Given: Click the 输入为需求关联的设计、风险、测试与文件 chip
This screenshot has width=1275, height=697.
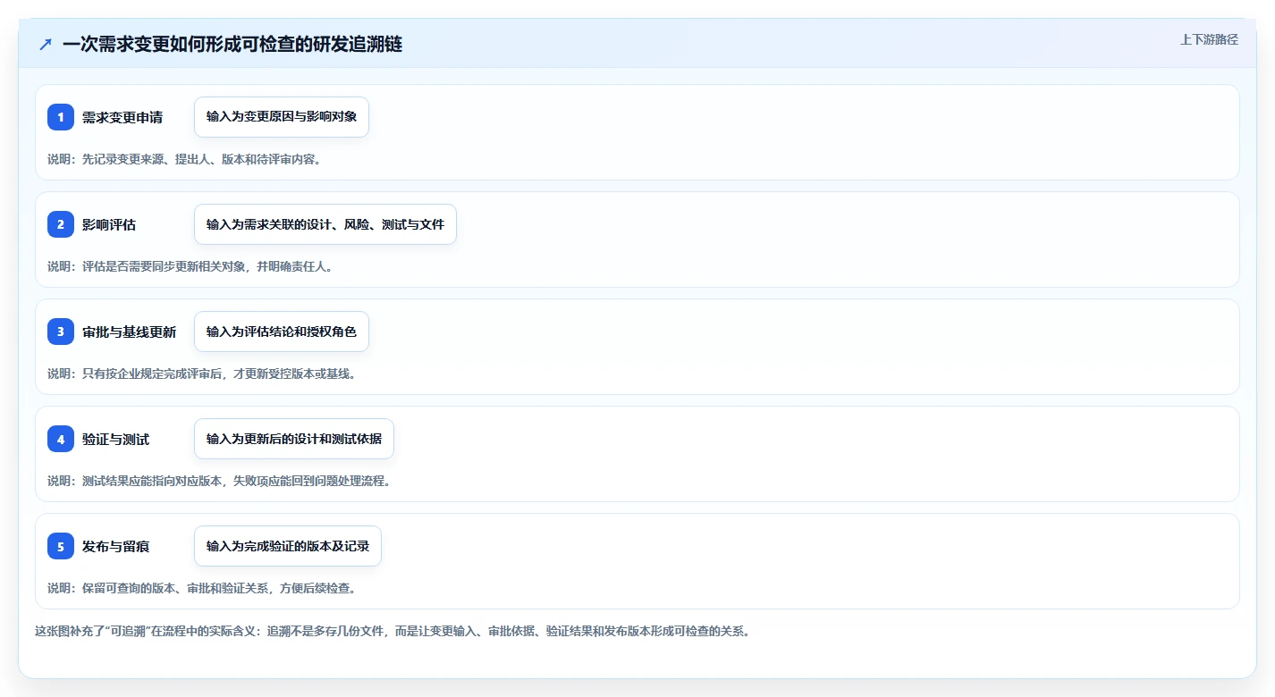Looking at the screenshot, I should pyautogui.click(x=325, y=224).
